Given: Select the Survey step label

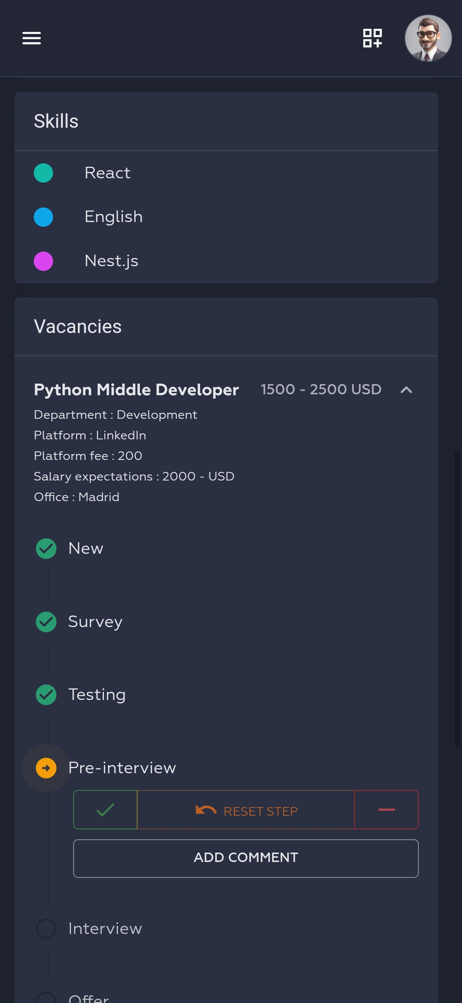Looking at the screenshot, I should click(x=95, y=622).
